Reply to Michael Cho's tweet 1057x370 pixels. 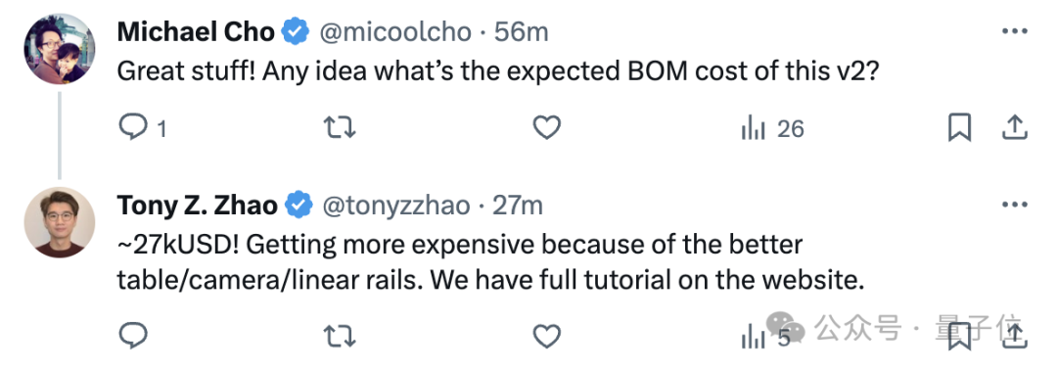[142, 127]
